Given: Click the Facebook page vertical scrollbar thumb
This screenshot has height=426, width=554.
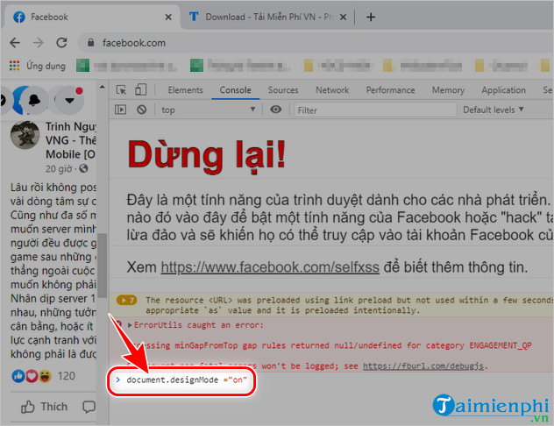Looking at the screenshot, I should (x=102, y=265).
